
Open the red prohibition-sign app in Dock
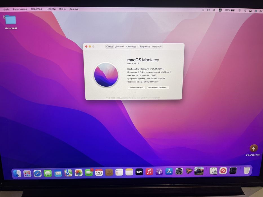(223, 171)
